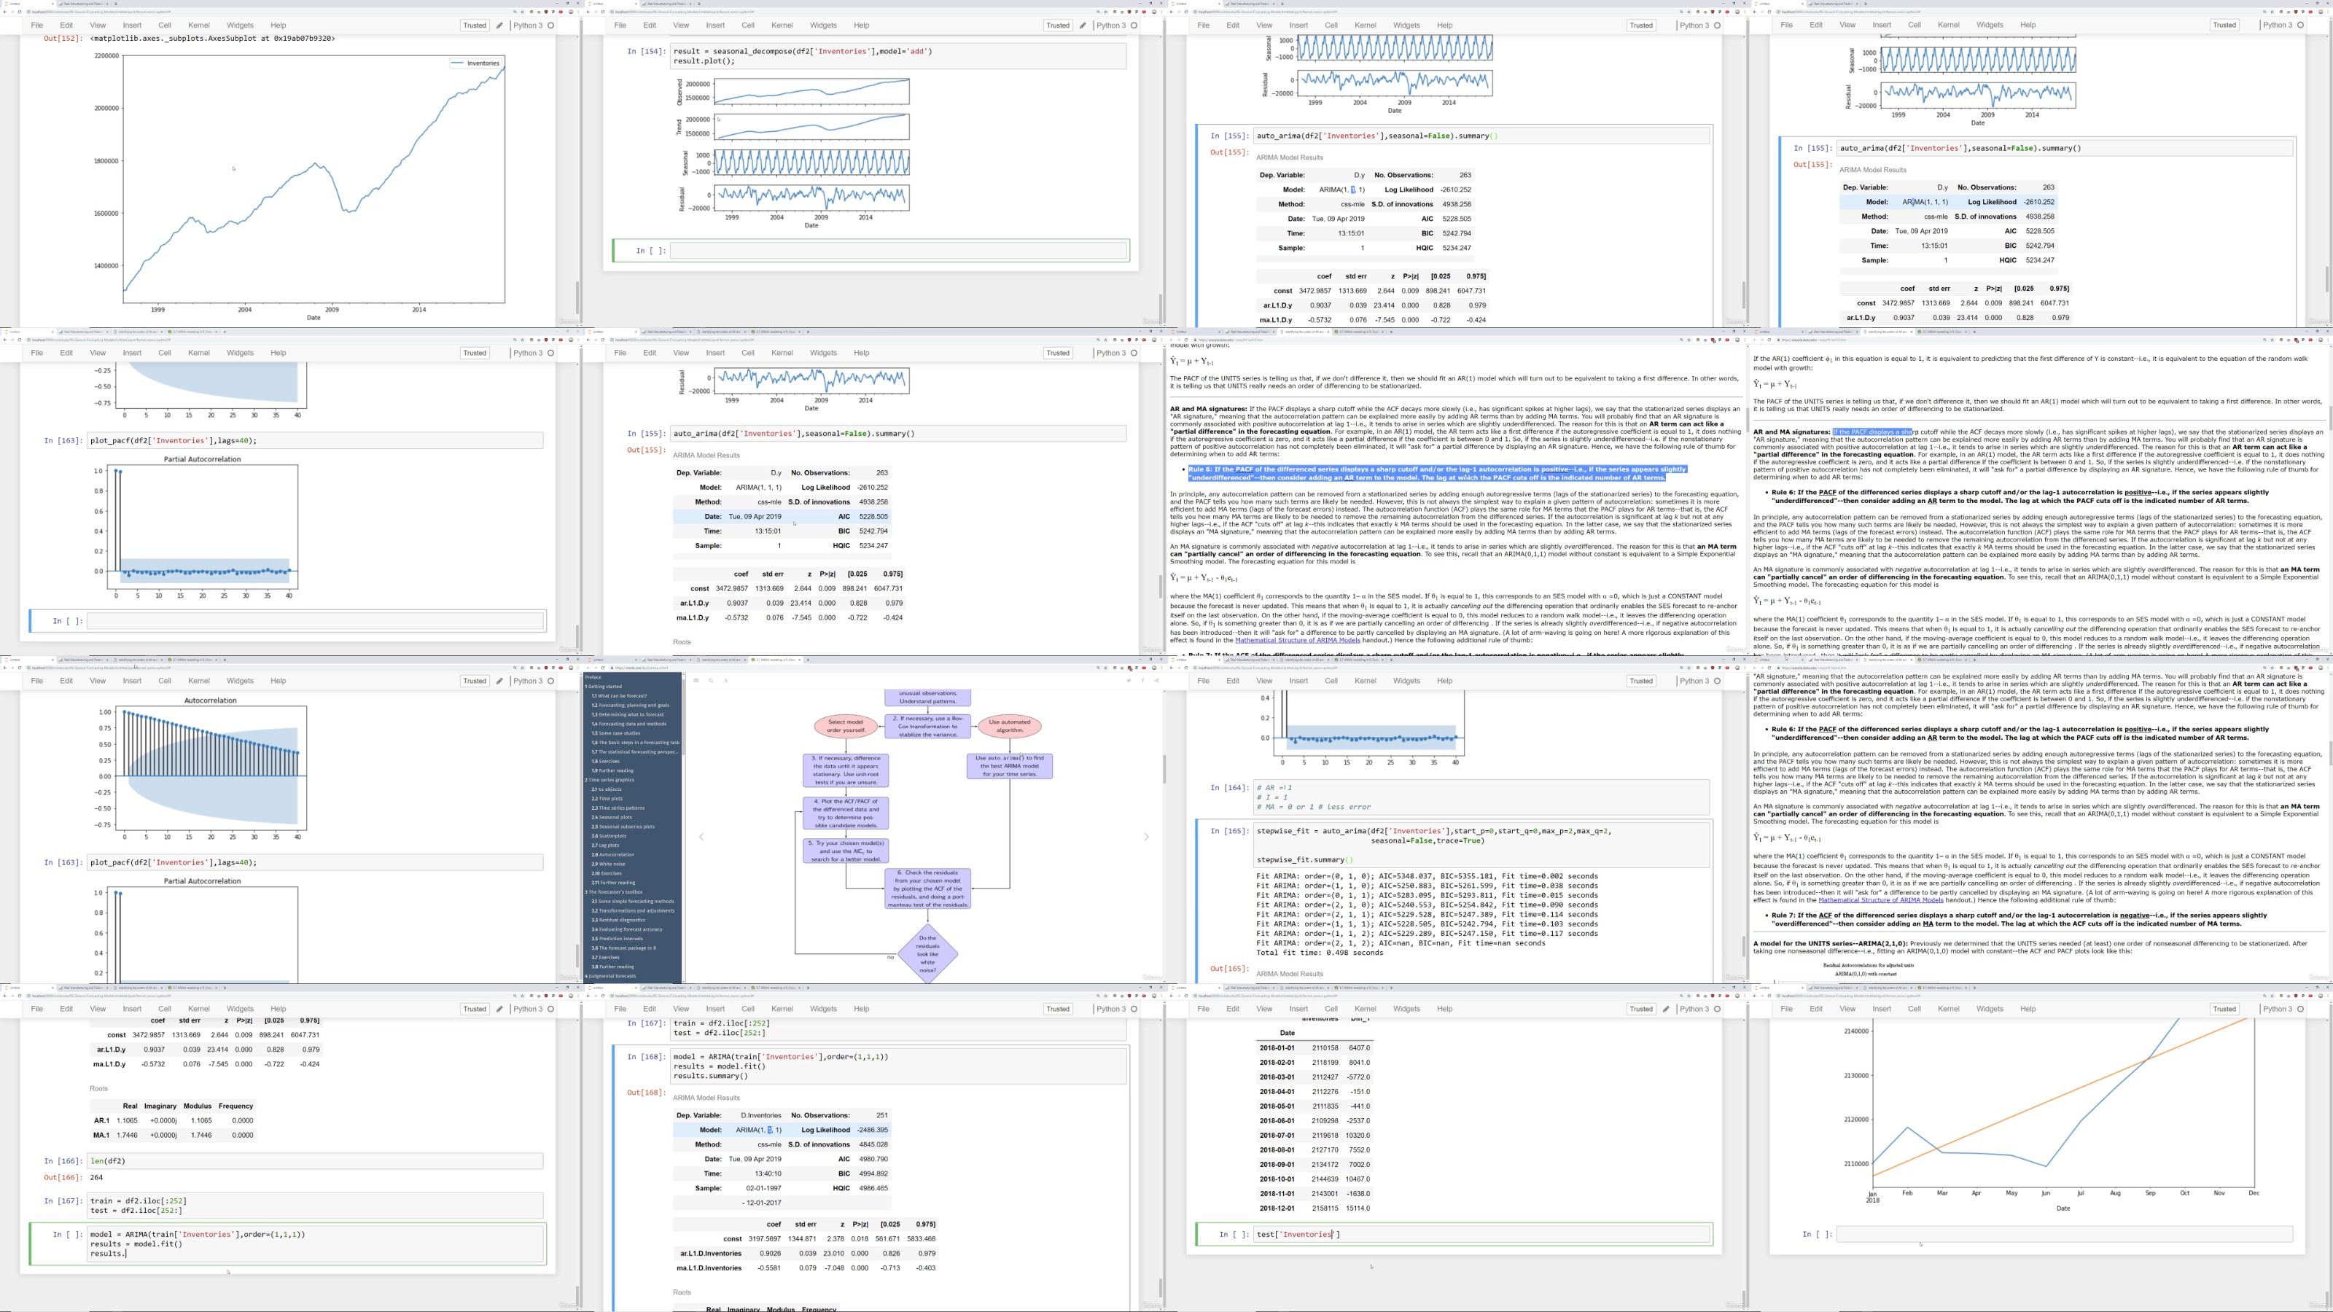Expand chapter '3 The forecaster's toolbox' in the sidebar
The width and height of the screenshot is (2333, 1312).
[613, 892]
